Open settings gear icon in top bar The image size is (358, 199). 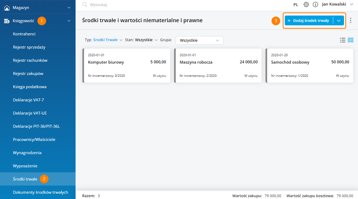306,4
